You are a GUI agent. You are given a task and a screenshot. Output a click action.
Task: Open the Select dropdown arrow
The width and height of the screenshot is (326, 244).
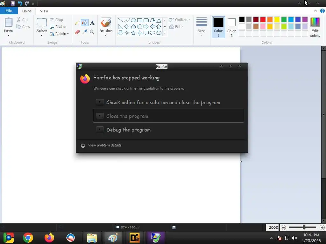42,36
